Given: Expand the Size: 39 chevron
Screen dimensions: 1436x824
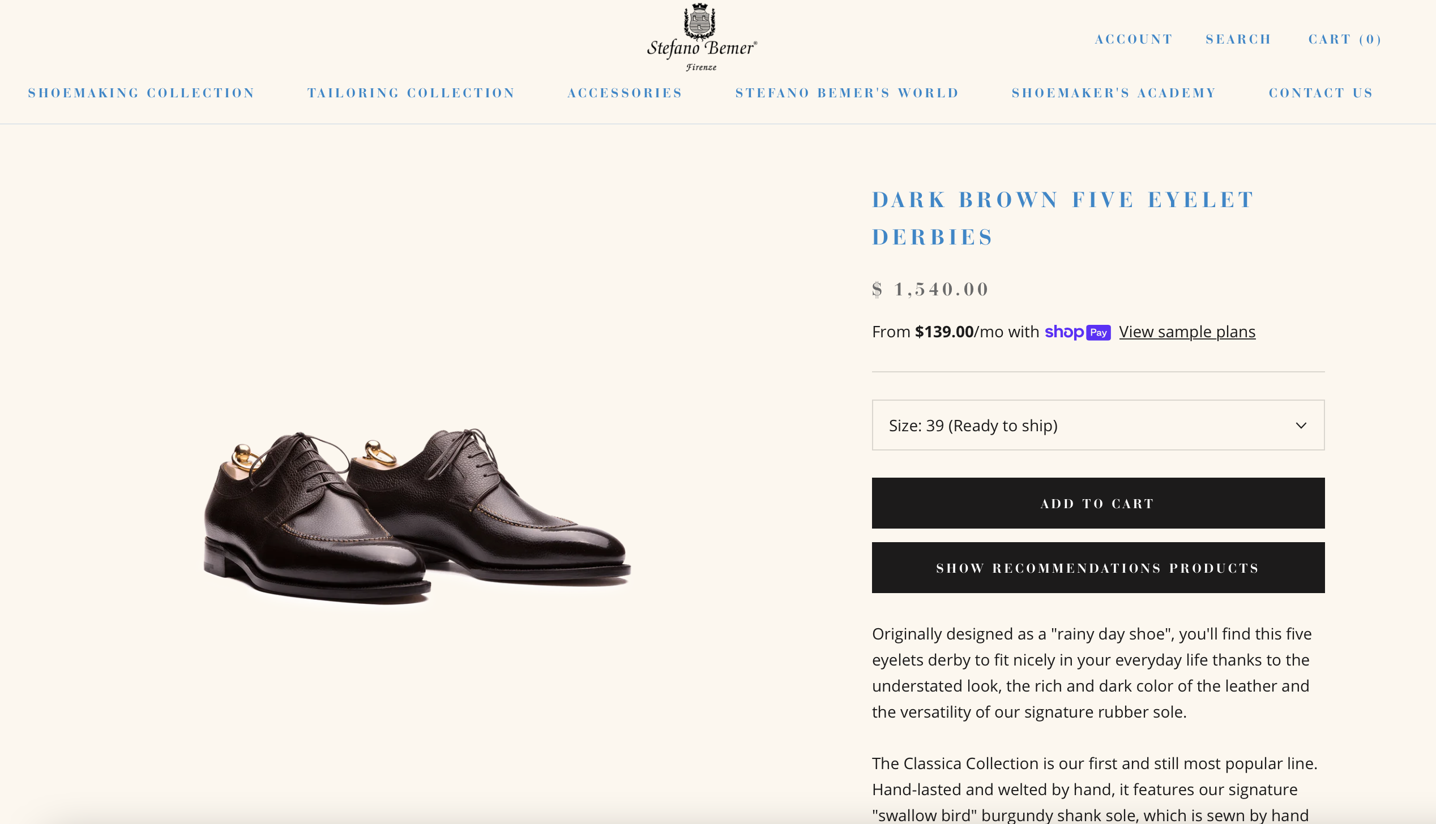Looking at the screenshot, I should 1301,425.
